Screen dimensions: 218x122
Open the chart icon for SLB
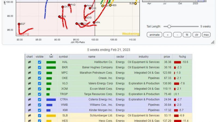(x=29, y=115)
